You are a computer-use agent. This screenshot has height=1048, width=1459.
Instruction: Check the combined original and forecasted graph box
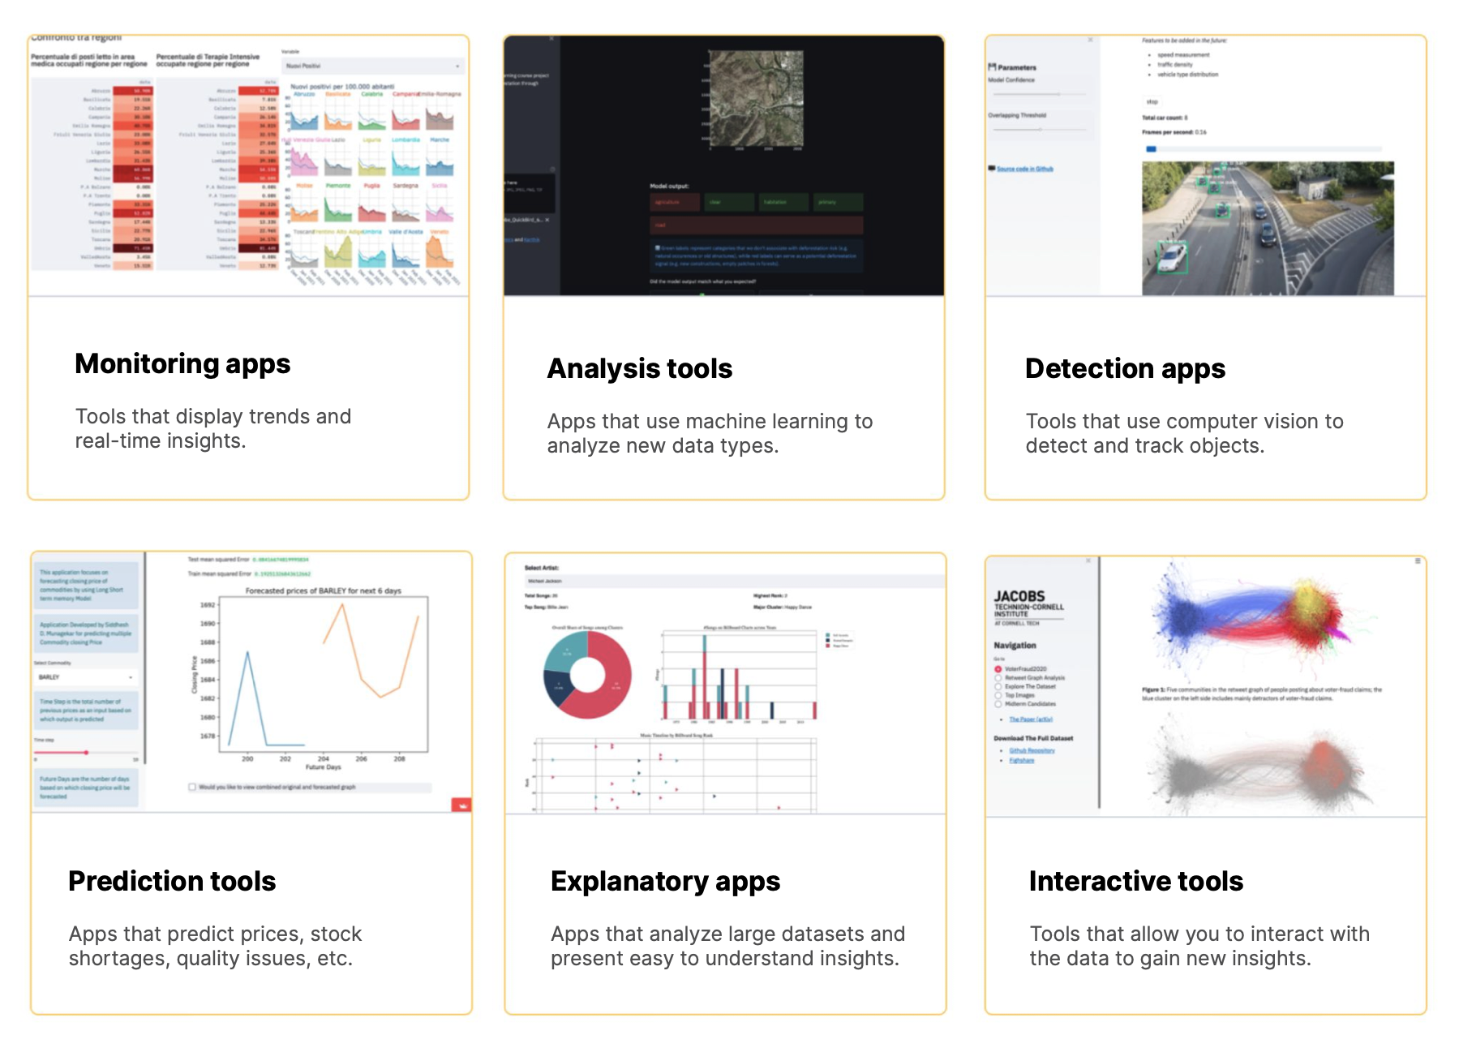tap(192, 787)
